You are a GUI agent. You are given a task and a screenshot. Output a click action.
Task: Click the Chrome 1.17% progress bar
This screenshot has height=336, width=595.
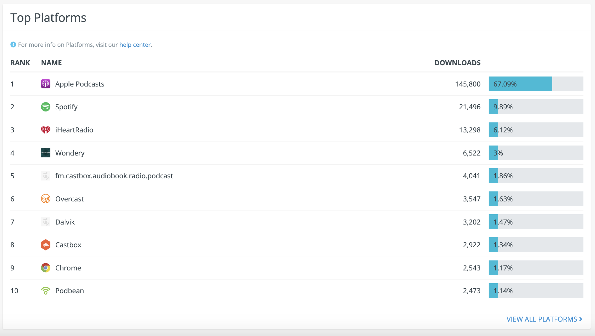536,268
